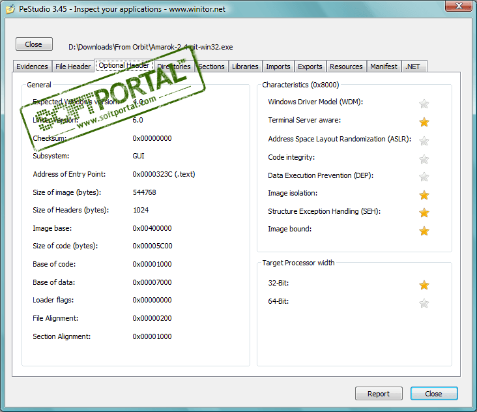Click the Characteristics (0x8000) group heading
477x412 pixels.
(x=300, y=85)
